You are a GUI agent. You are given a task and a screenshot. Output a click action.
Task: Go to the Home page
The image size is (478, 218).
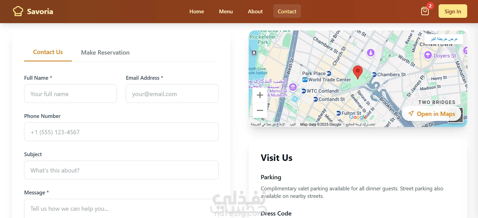[197, 11]
